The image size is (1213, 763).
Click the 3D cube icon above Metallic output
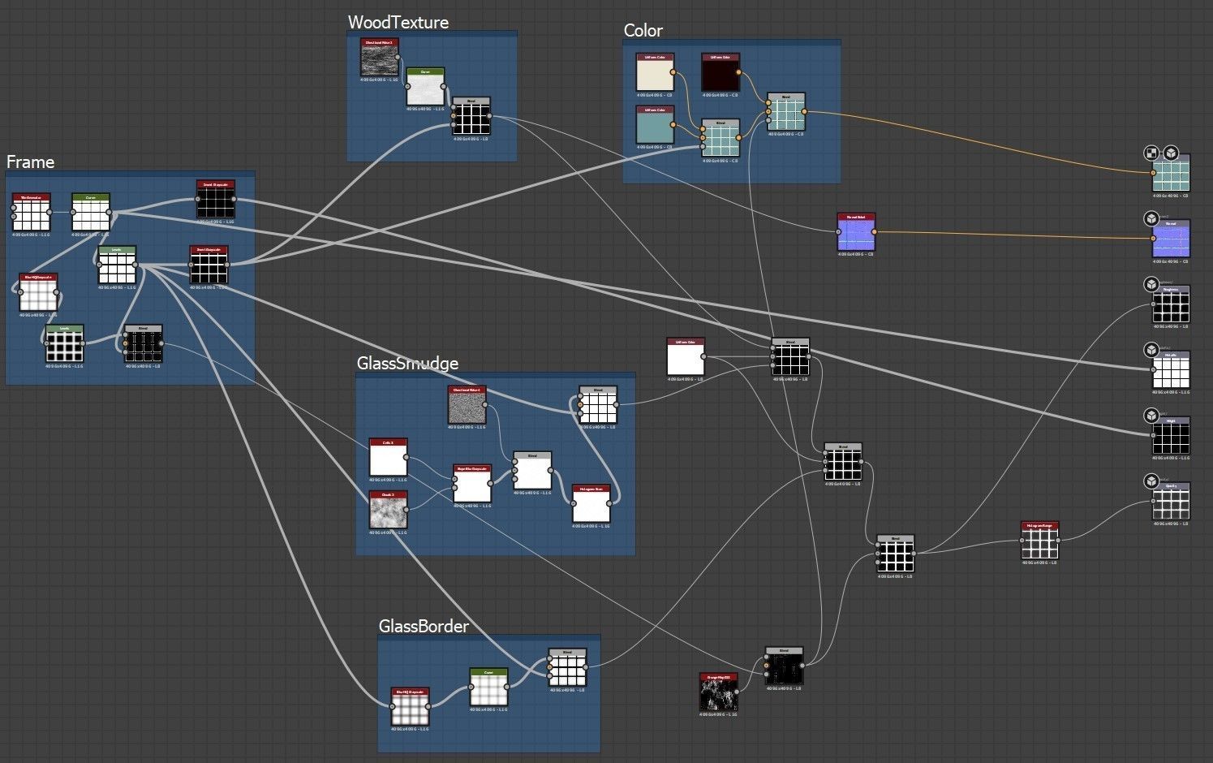(x=1151, y=350)
